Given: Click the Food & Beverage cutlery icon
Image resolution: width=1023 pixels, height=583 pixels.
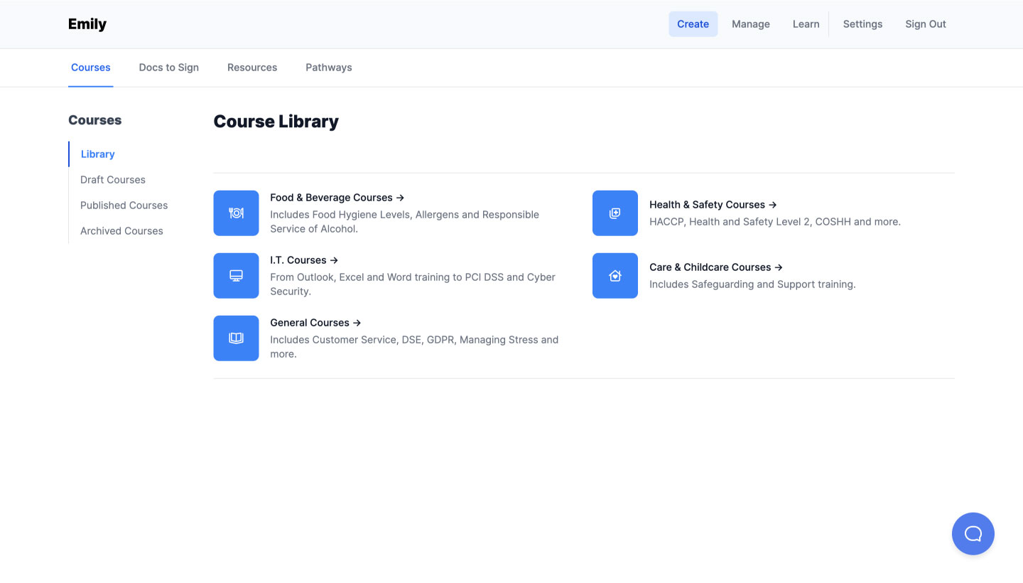Looking at the screenshot, I should tap(236, 213).
